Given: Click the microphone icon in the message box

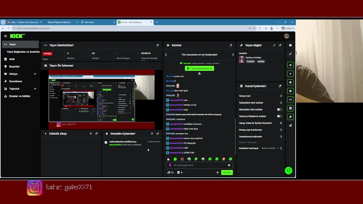Looking at the screenshot, I should (x=170, y=165).
